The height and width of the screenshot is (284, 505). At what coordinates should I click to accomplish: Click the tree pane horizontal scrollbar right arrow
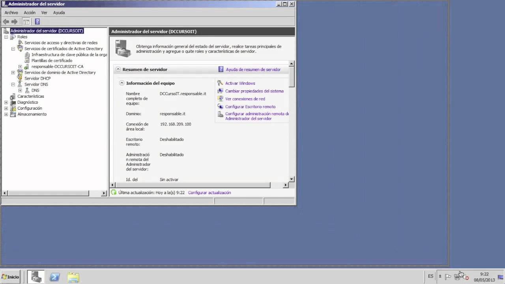coord(104,193)
